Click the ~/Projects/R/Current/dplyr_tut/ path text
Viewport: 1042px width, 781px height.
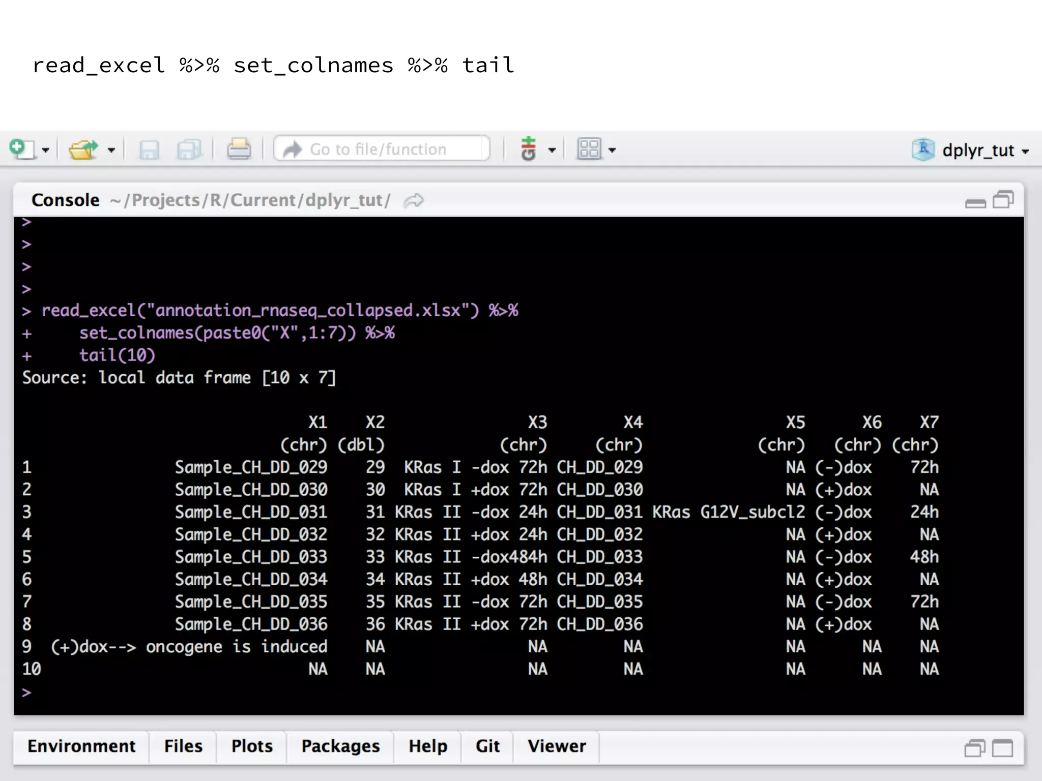(x=250, y=200)
